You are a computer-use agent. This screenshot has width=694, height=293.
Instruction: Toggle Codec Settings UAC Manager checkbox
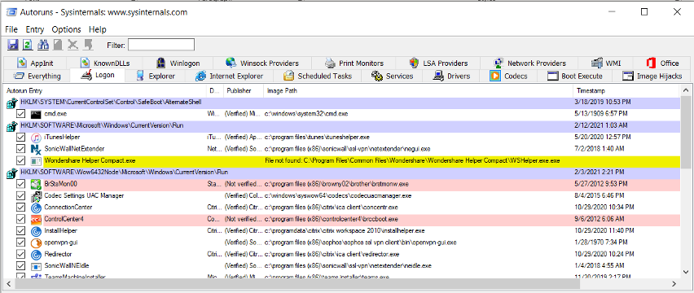pyautogui.click(x=20, y=196)
